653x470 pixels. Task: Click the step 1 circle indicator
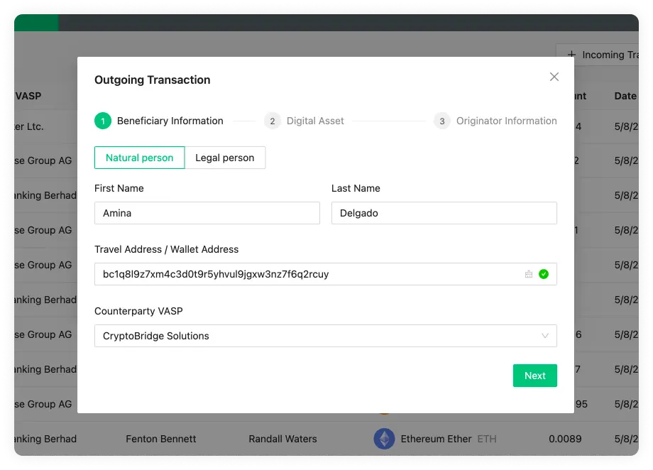coord(103,121)
